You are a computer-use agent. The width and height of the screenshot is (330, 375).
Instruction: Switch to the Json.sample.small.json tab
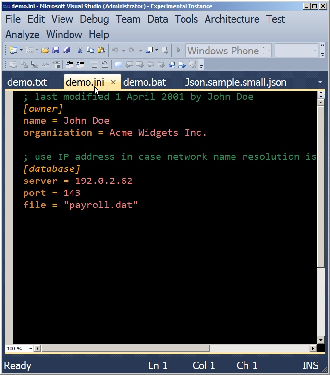click(x=236, y=82)
